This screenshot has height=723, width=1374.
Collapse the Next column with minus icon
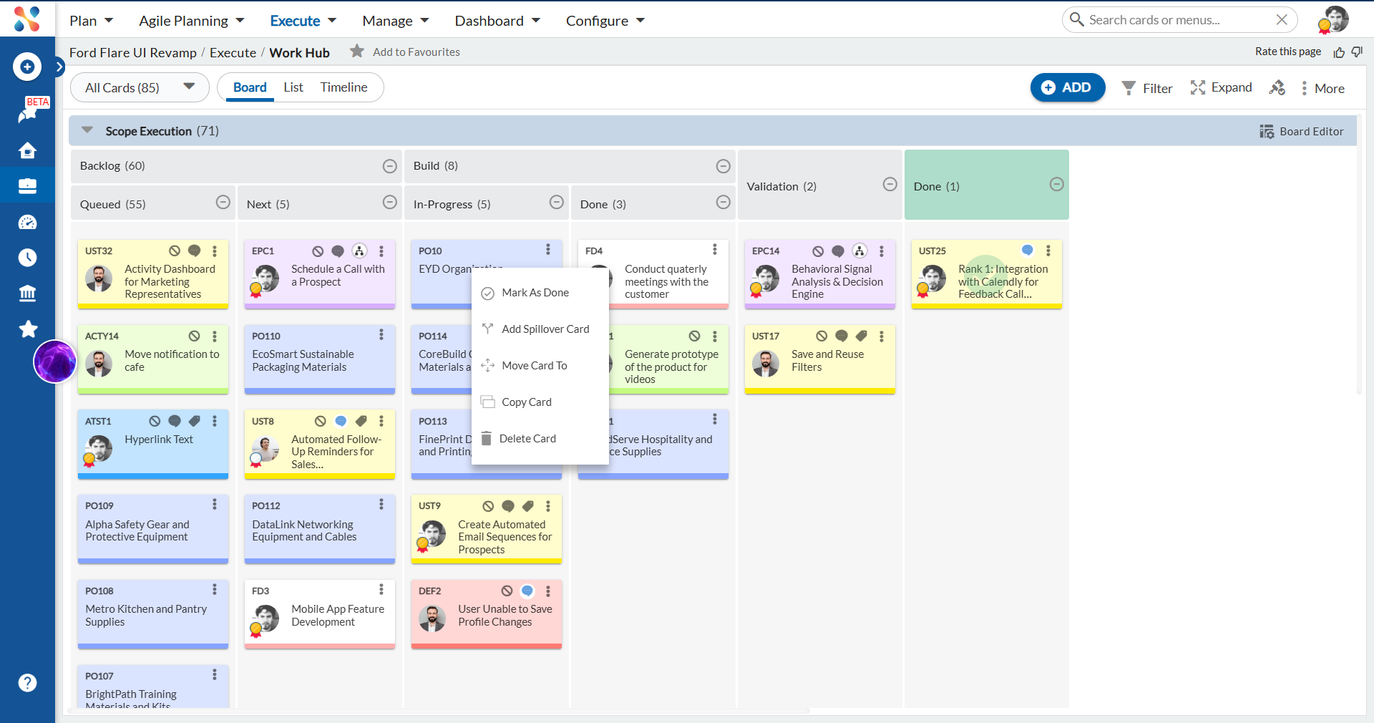tap(390, 202)
